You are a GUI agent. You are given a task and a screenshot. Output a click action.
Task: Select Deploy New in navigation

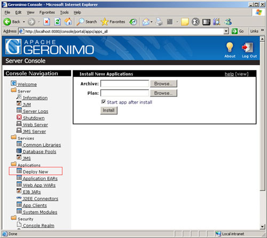[36, 172]
